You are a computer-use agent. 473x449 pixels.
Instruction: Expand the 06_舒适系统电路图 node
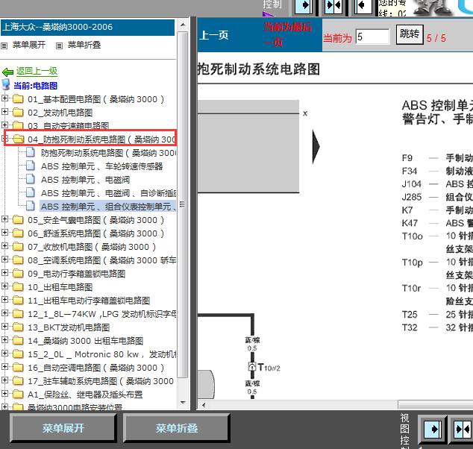tap(4, 232)
